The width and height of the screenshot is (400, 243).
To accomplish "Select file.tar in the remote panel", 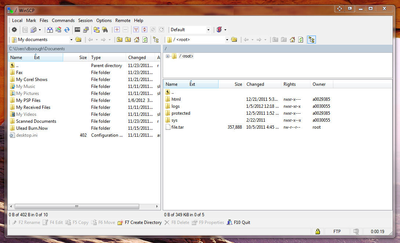I will 177,127.
